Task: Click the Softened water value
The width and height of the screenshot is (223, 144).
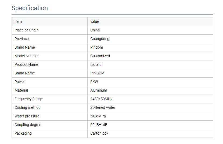Action: coord(103,108)
